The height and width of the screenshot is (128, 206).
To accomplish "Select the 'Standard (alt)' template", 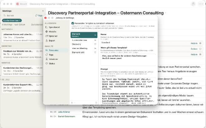I will point(84,52).
